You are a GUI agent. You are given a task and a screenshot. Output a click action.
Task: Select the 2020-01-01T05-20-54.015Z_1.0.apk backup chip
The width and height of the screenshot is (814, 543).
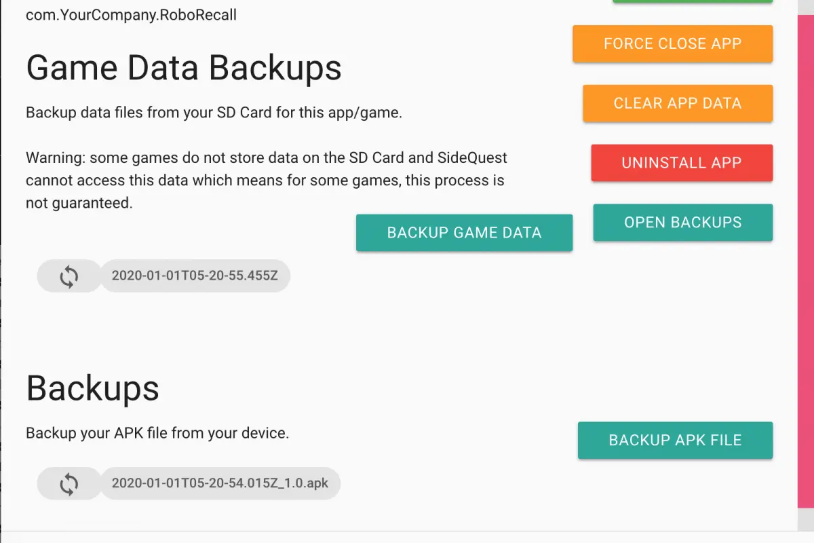point(220,484)
